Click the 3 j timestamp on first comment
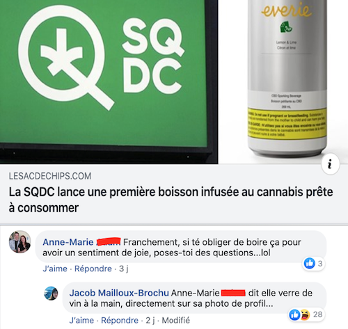 pos(124,268)
